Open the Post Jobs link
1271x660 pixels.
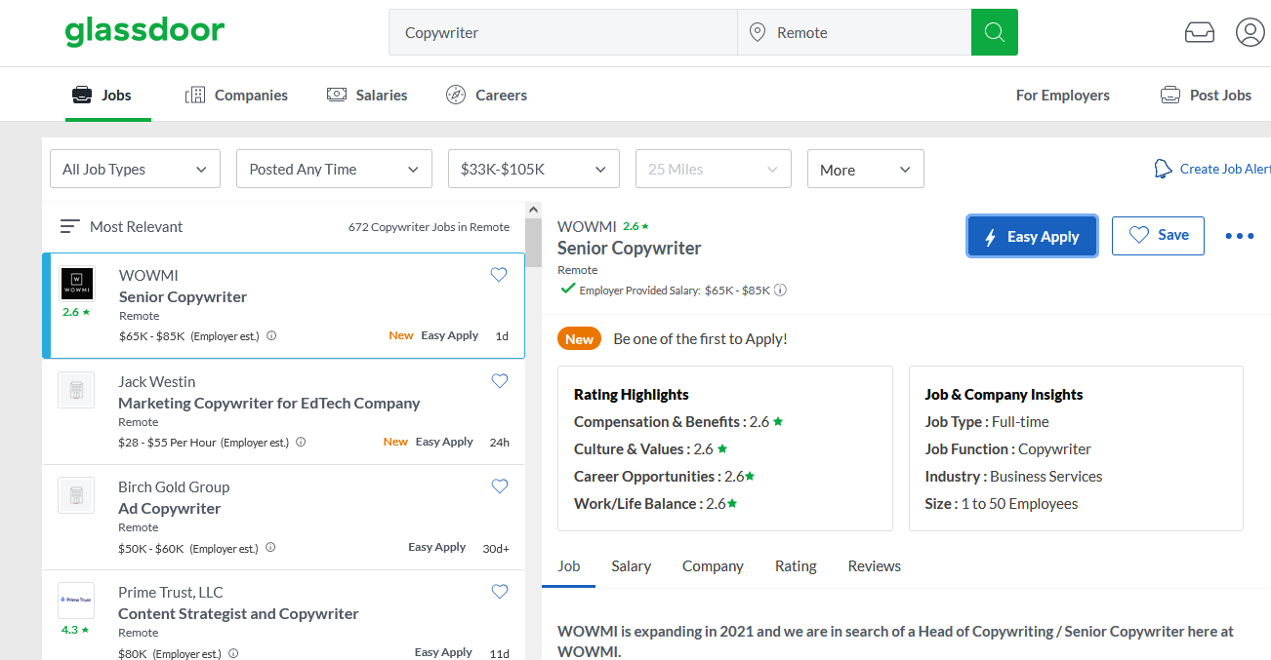click(x=1206, y=95)
